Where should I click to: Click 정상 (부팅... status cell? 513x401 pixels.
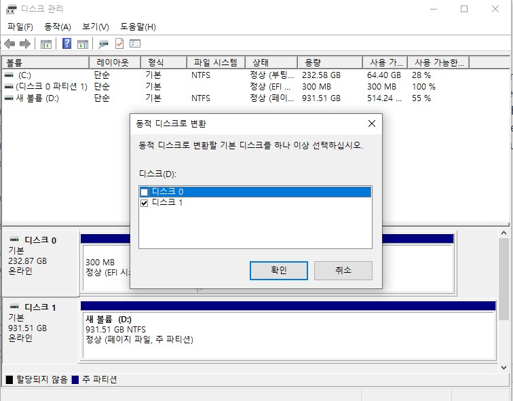(x=271, y=75)
